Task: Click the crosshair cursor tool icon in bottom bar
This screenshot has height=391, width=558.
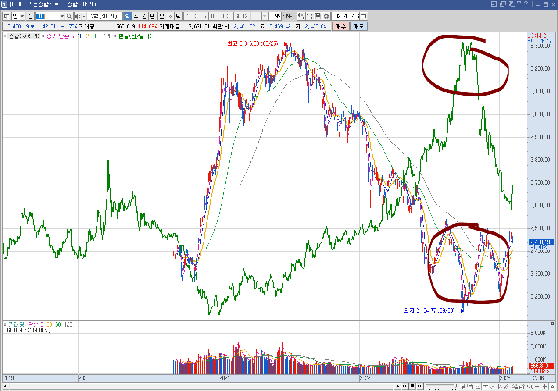Action: click(485, 386)
